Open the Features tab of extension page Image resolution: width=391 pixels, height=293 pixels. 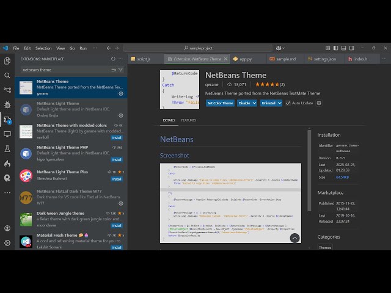click(x=188, y=120)
